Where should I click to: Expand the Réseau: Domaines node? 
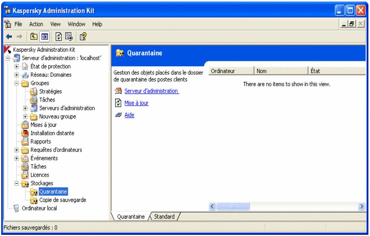pos(17,75)
